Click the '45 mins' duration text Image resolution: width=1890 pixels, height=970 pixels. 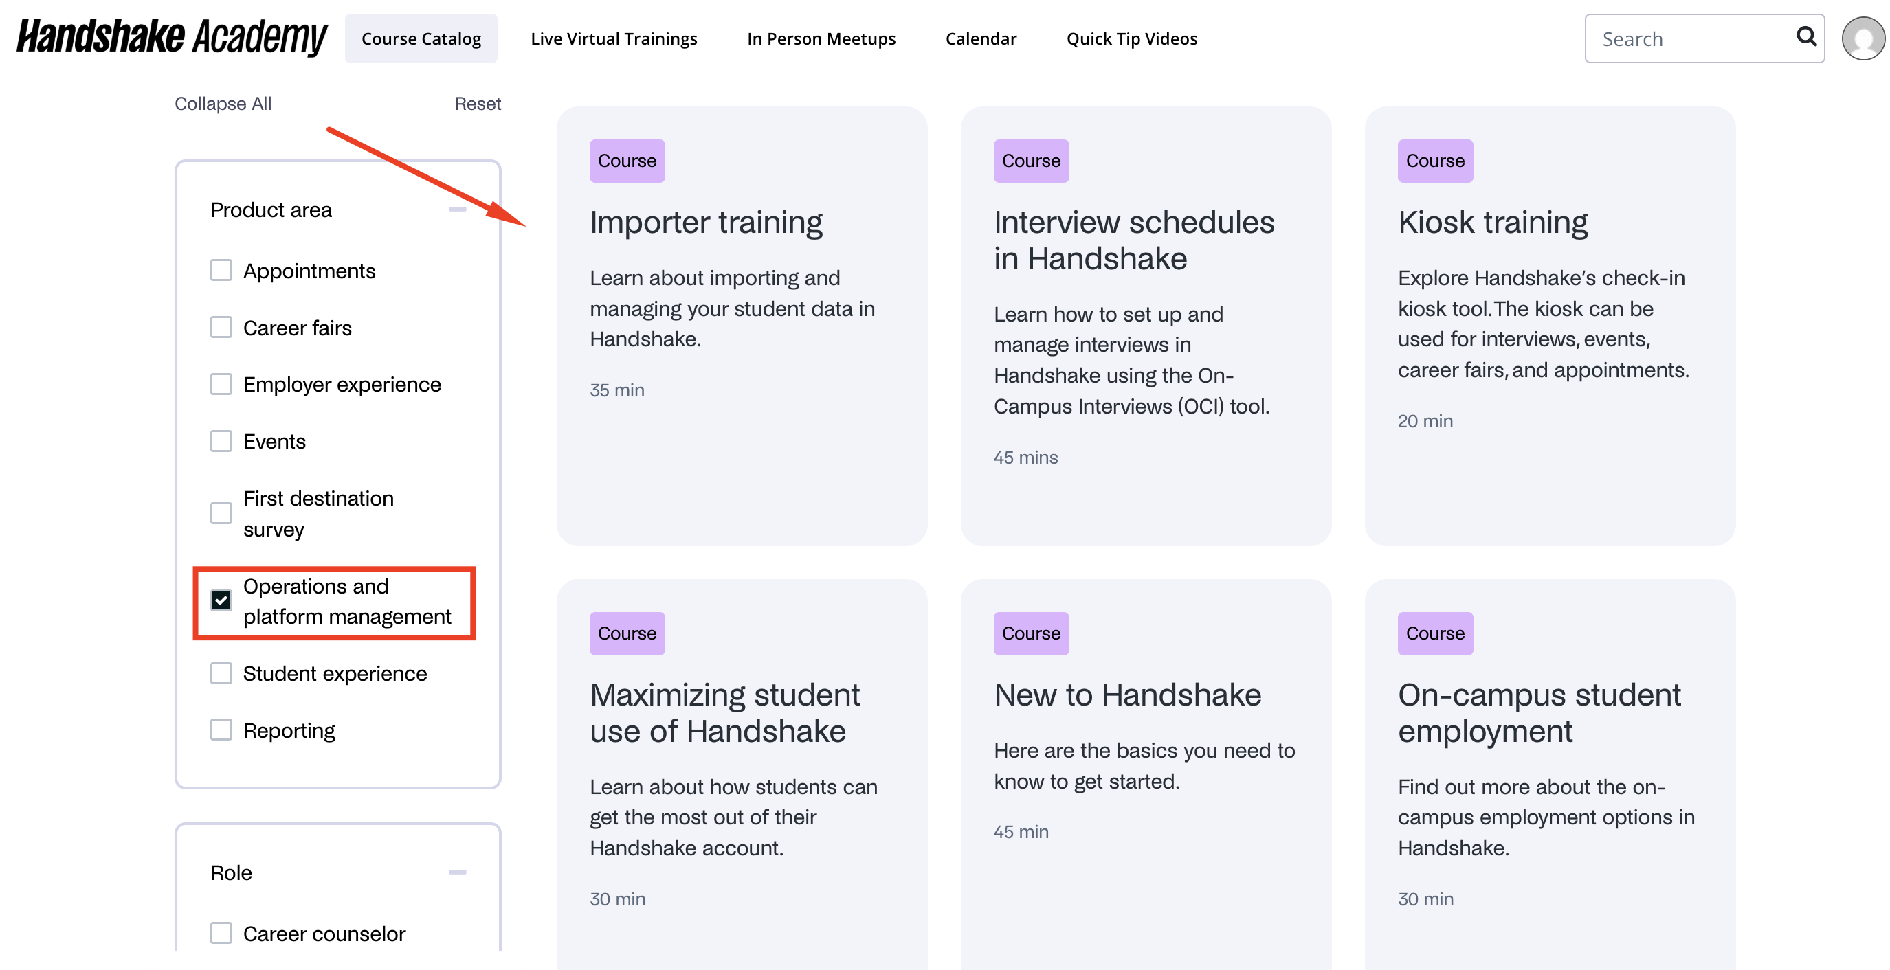click(x=1025, y=458)
